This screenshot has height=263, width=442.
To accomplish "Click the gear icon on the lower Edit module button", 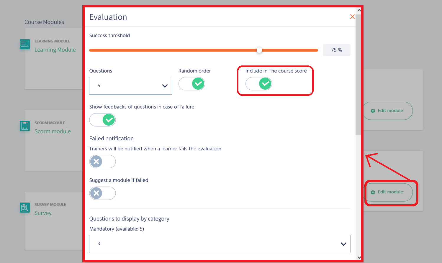I will point(373,192).
